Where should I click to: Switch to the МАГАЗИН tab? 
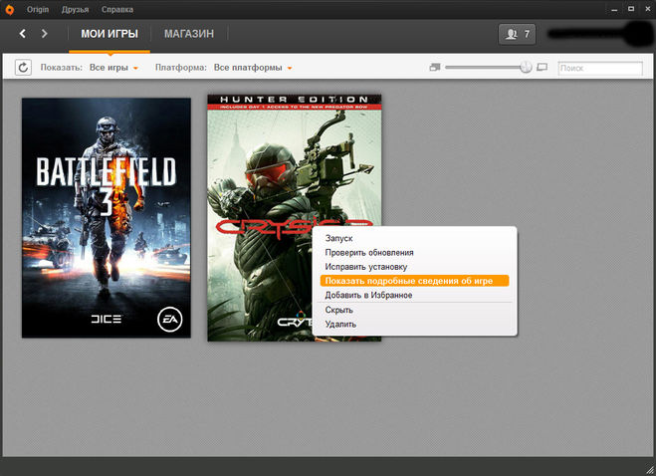[189, 34]
